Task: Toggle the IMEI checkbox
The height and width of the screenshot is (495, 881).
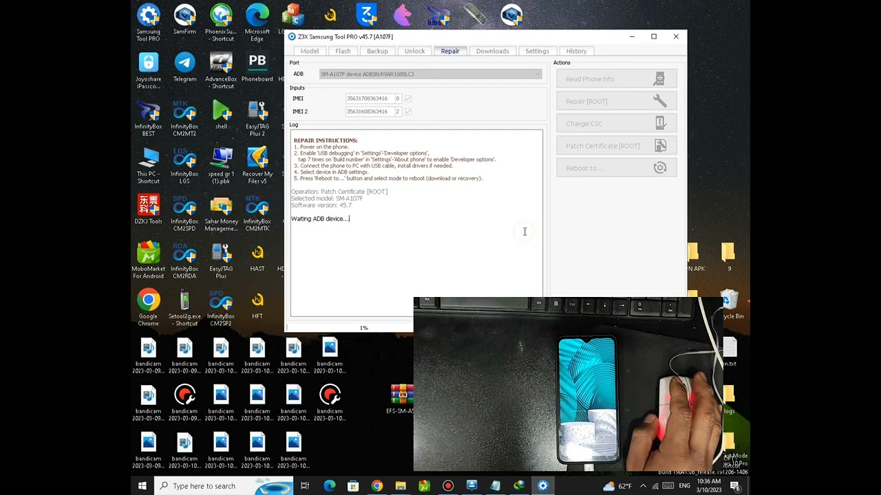Action: (408, 98)
